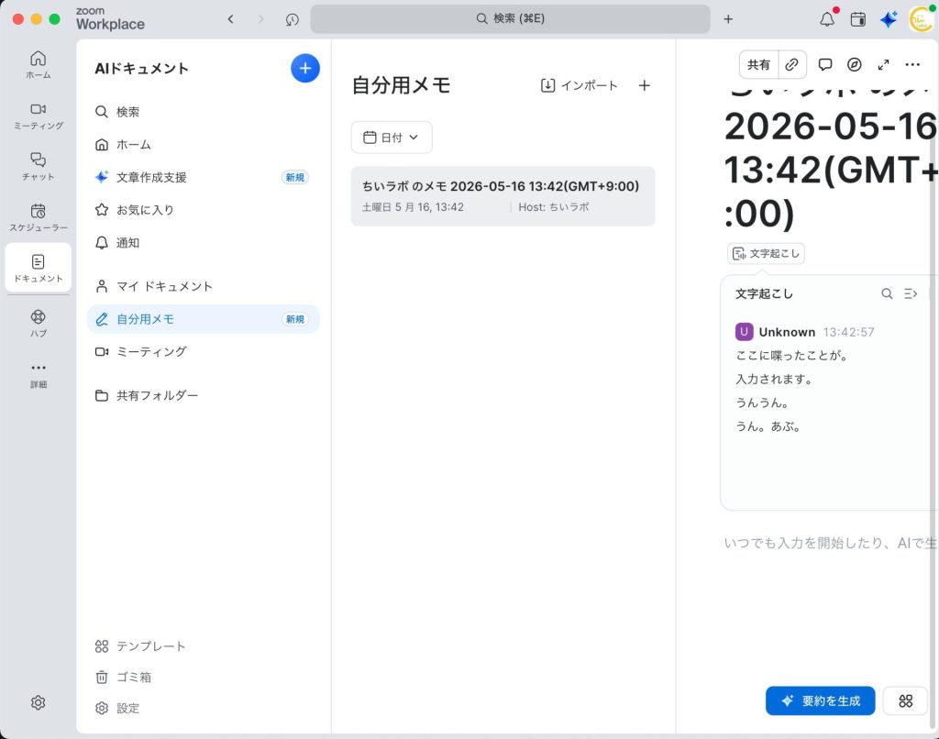Search within the transcript panel
The height and width of the screenshot is (739, 939).
[x=887, y=293]
